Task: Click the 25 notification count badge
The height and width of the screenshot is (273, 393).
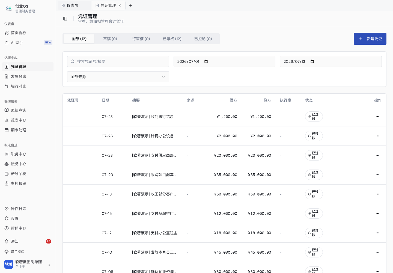Action: [49, 241]
